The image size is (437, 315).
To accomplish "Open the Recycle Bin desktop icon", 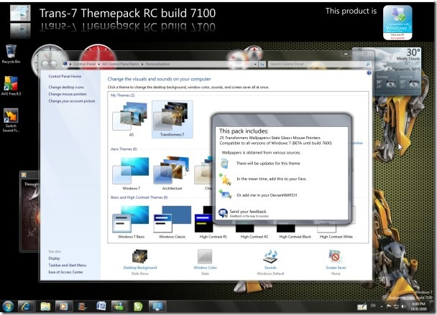I will pos(11,54).
